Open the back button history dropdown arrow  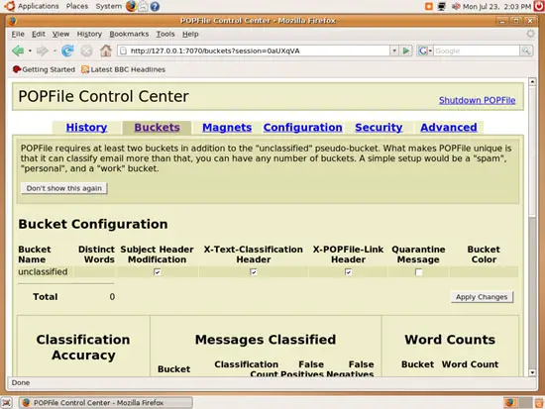tap(30, 51)
